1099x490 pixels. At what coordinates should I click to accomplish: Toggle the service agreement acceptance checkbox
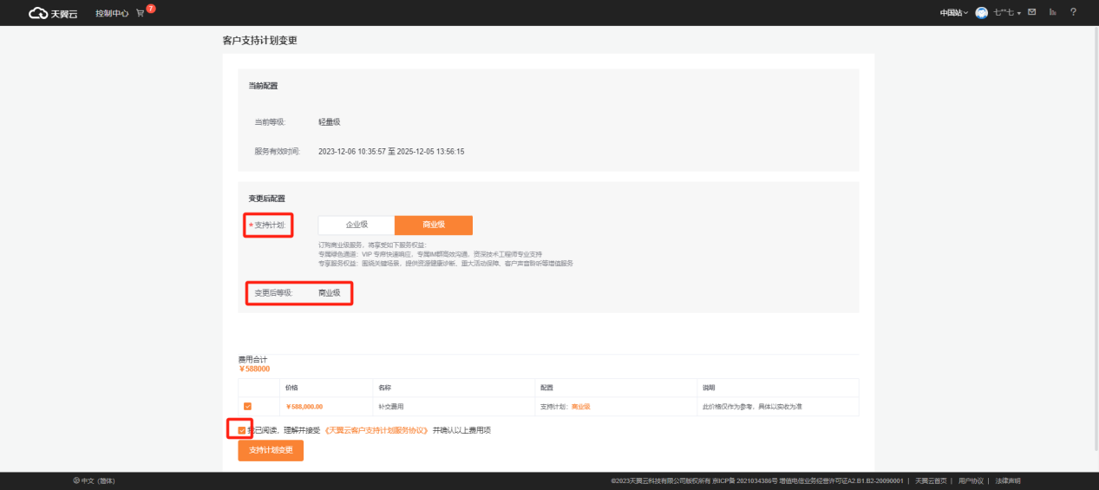241,430
